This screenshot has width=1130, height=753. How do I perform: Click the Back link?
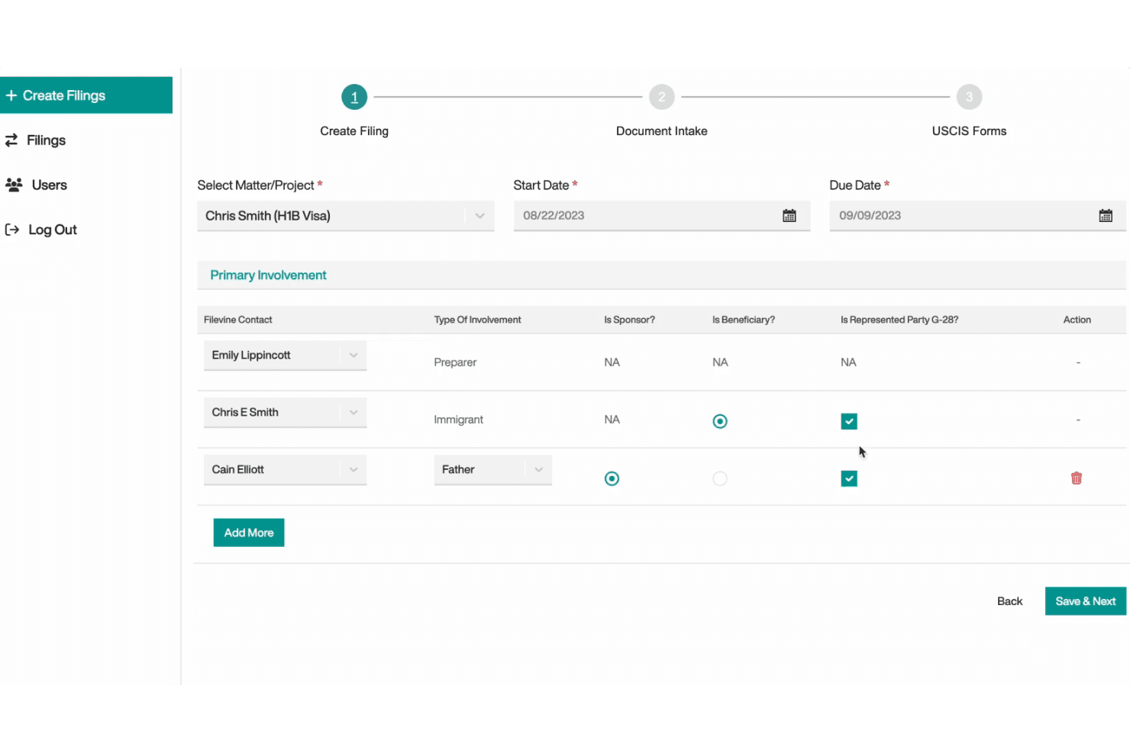click(x=1009, y=601)
